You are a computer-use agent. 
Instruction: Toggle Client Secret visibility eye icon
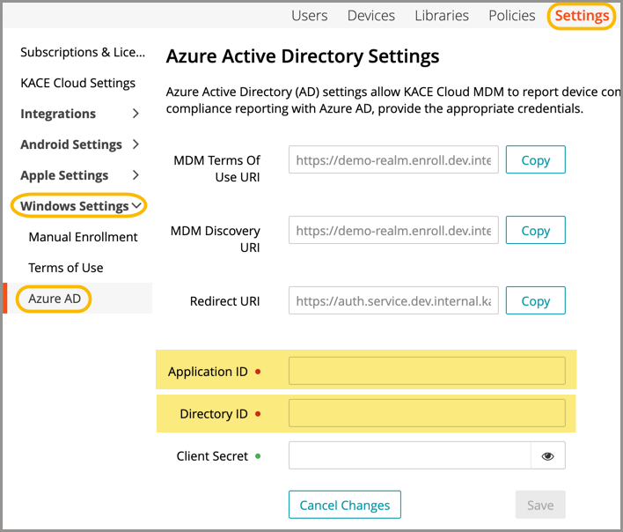click(x=547, y=456)
